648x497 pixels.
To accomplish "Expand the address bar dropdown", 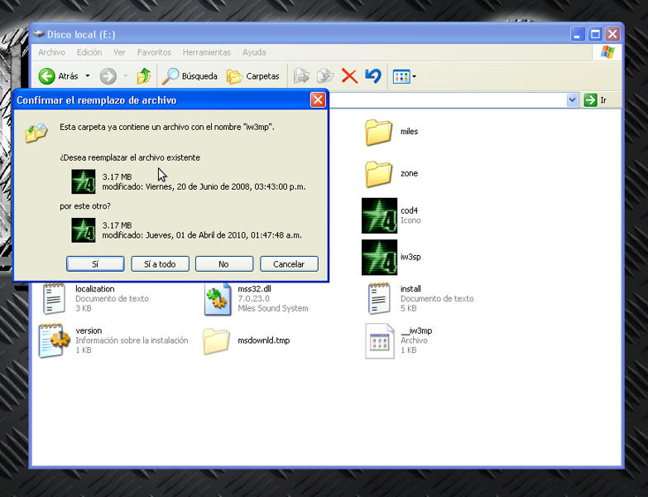I will point(572,99).
